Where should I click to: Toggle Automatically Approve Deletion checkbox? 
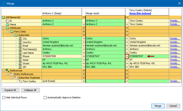pyautogui.click(x=45, y=97)
